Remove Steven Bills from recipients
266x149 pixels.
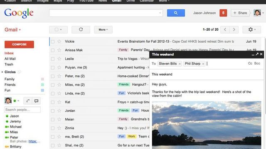180,64
